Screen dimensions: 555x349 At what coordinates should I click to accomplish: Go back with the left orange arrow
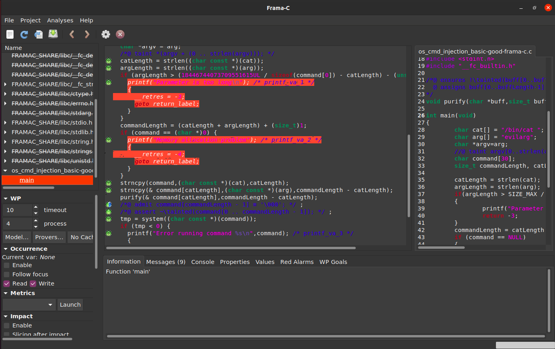tap(72, 34)
